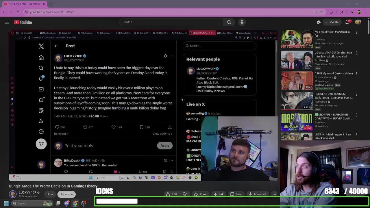This screenshot has width=370, height=208.
Task: Open the Create button menu
Action: click(x=332, y=22)
